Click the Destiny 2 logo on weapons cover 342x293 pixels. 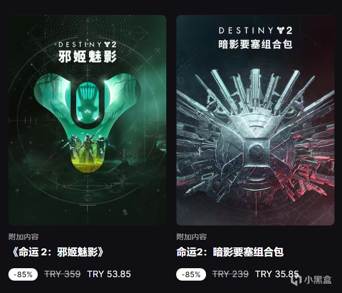point(256,31)
